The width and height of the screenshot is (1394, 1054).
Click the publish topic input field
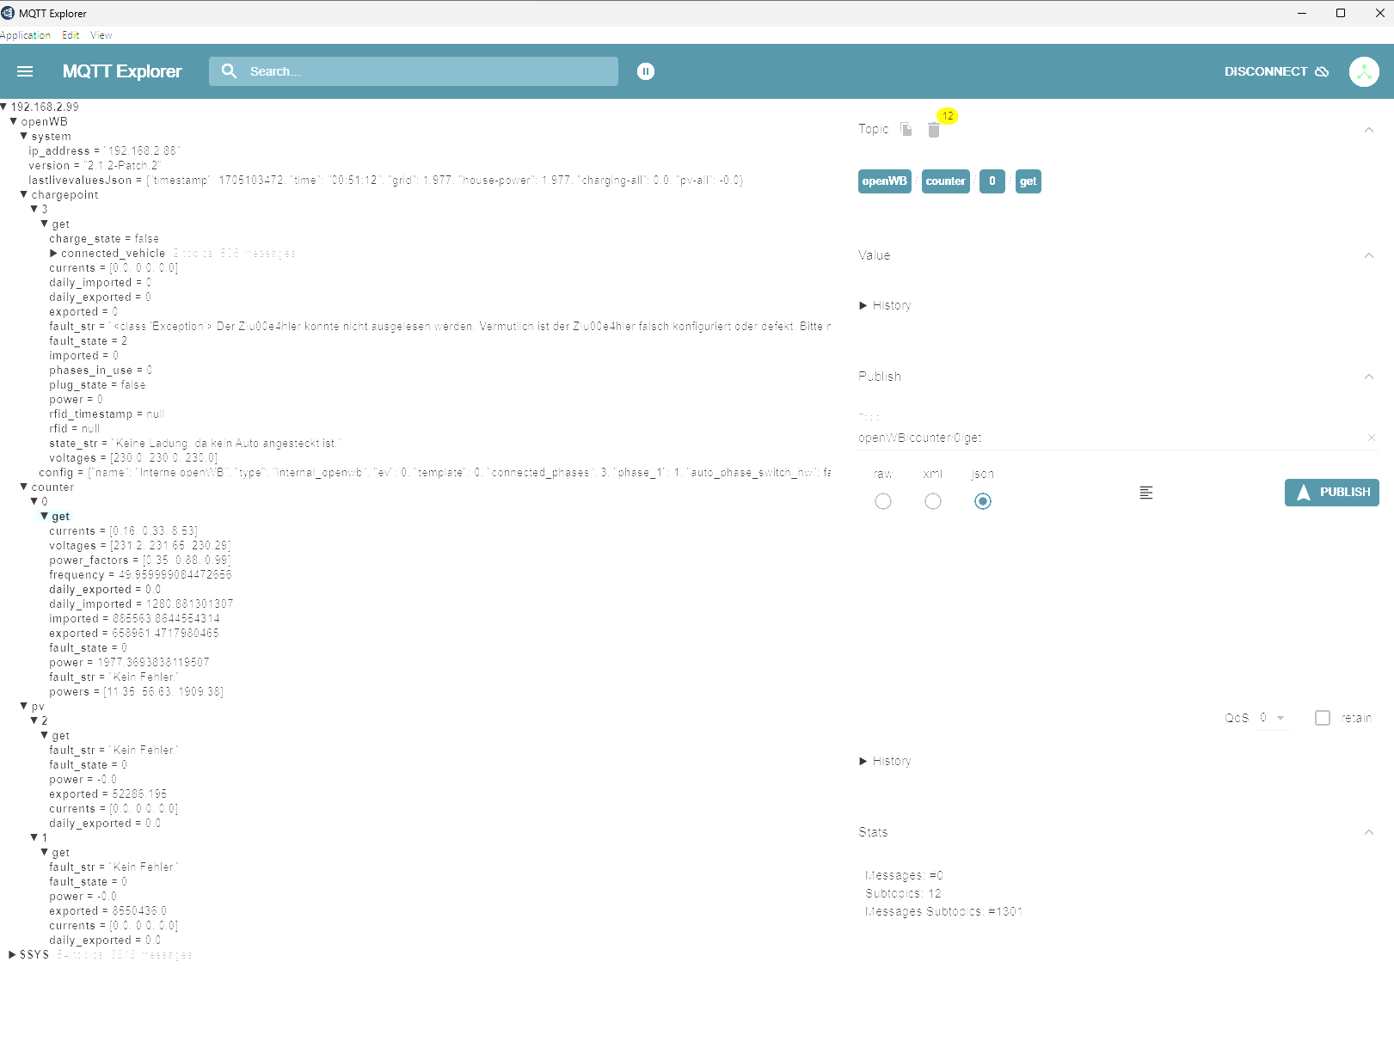[x=1111, y=438]
